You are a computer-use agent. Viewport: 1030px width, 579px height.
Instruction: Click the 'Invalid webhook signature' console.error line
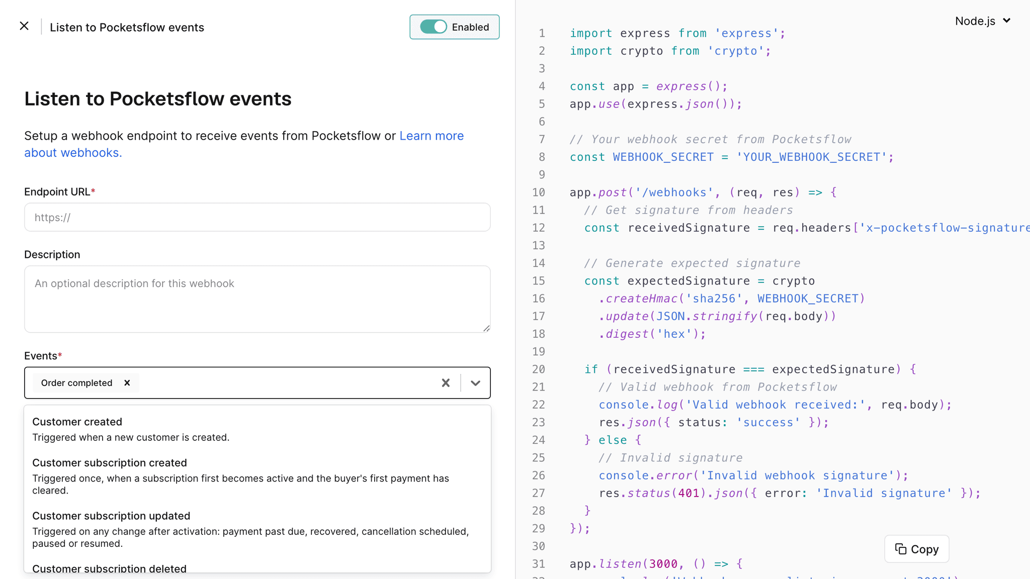coord(753,475)
